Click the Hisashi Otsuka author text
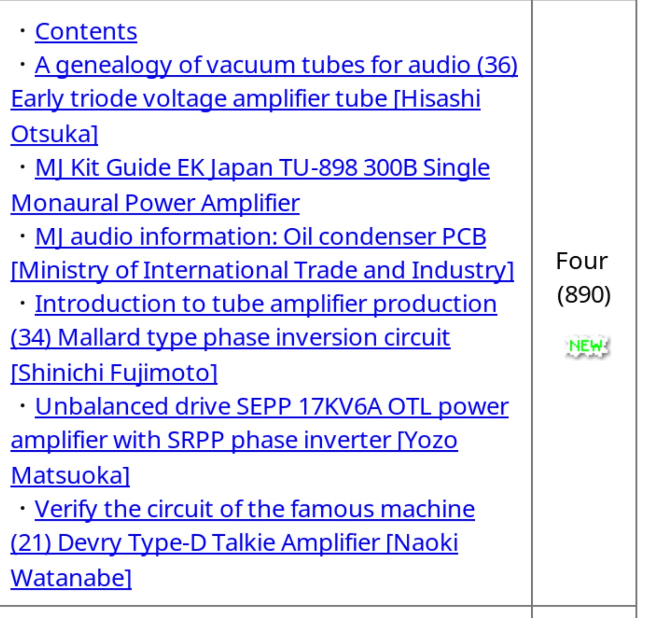The width and height of the screenshot is (650, 618). (x=246, y=116)
